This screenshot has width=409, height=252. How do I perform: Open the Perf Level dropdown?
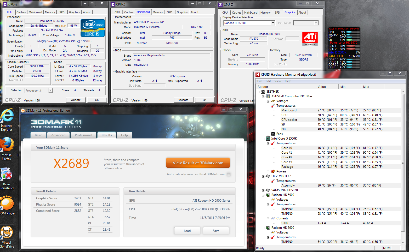pyautogui.click(x=316, y=23)
